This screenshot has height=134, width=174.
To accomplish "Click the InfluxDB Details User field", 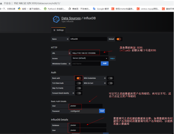I will click(88, 130).
